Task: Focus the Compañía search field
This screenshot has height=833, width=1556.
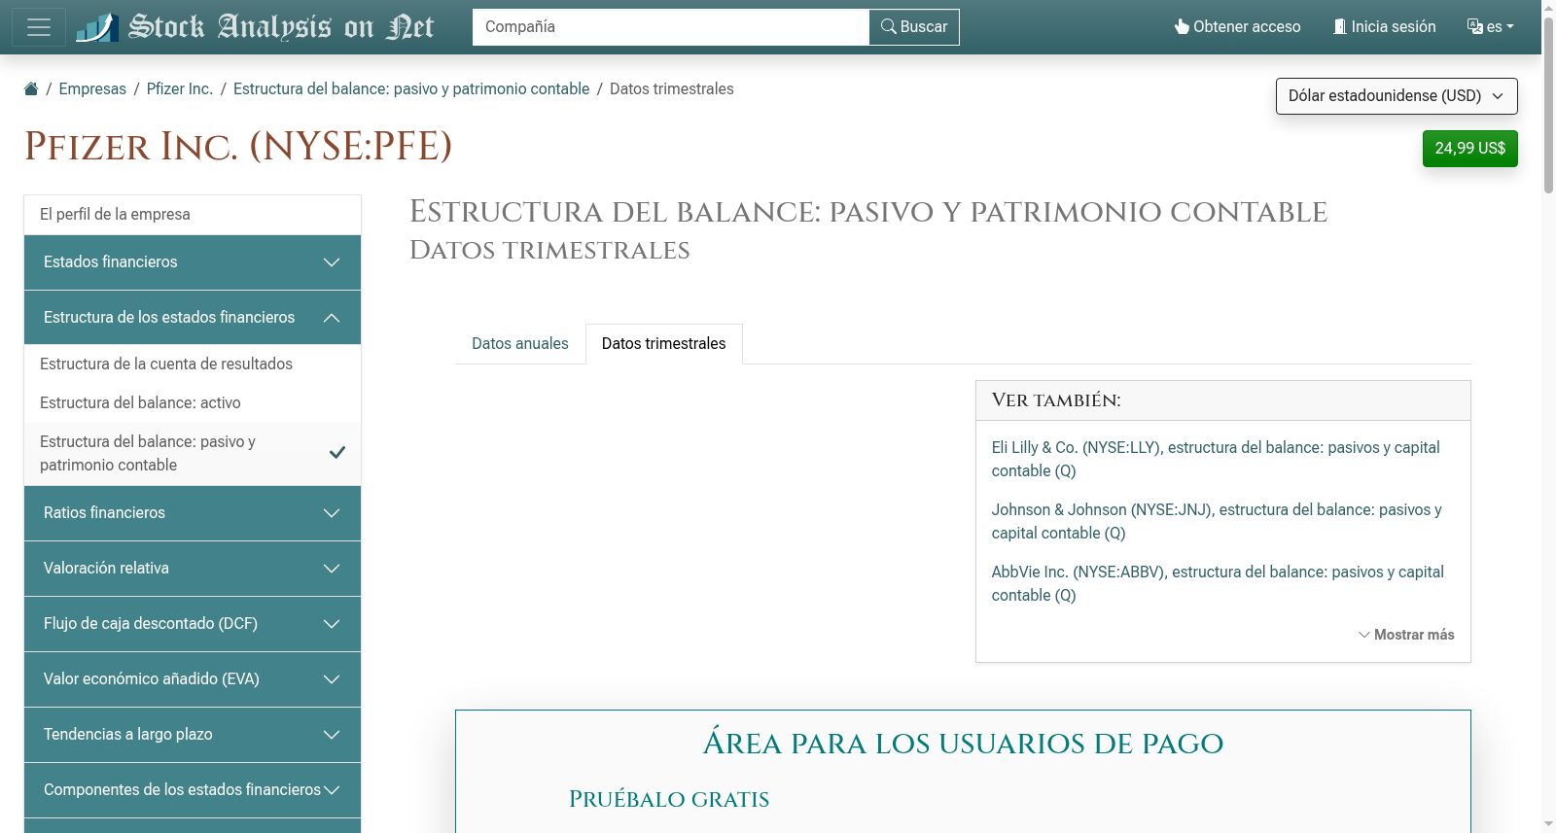Action: [670, 27]
